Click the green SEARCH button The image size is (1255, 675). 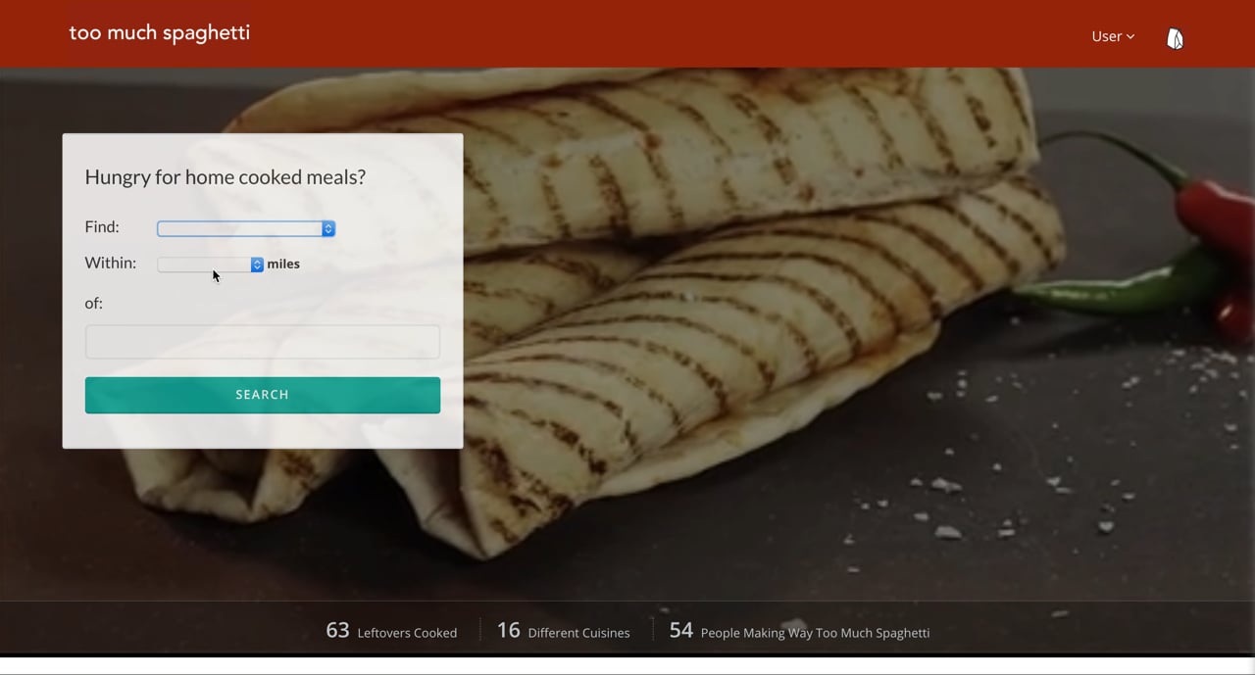tap(263, 395)
